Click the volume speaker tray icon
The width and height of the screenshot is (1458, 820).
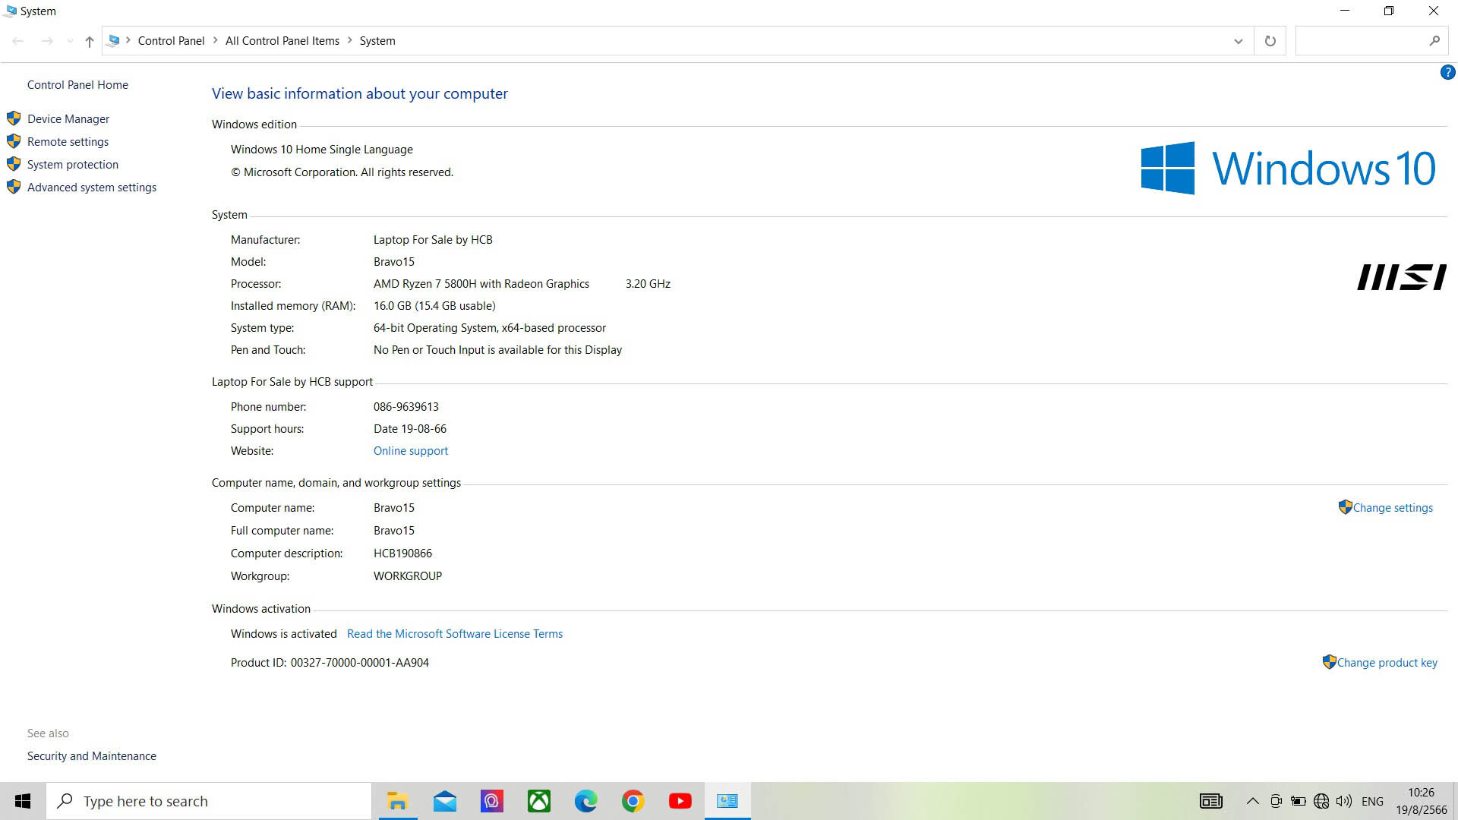click(1344, 801)
